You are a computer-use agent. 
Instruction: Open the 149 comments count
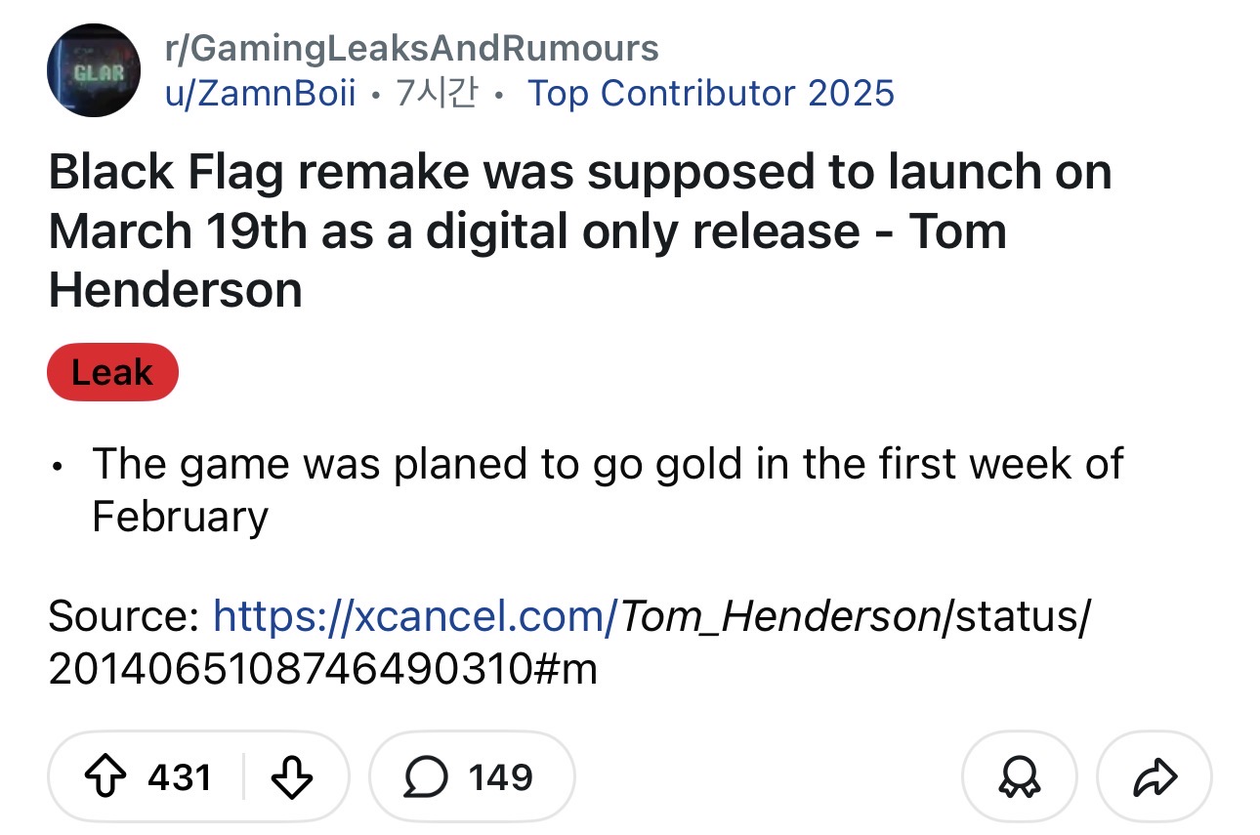500,777
